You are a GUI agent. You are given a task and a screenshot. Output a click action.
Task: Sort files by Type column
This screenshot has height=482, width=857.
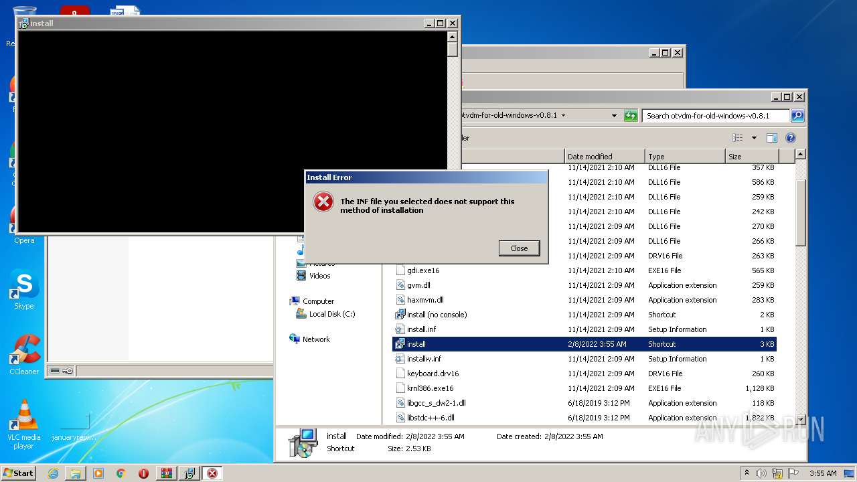click(x=685, y=157)
